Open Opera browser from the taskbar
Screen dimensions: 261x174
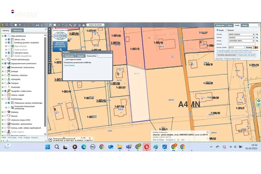point(147,147)
